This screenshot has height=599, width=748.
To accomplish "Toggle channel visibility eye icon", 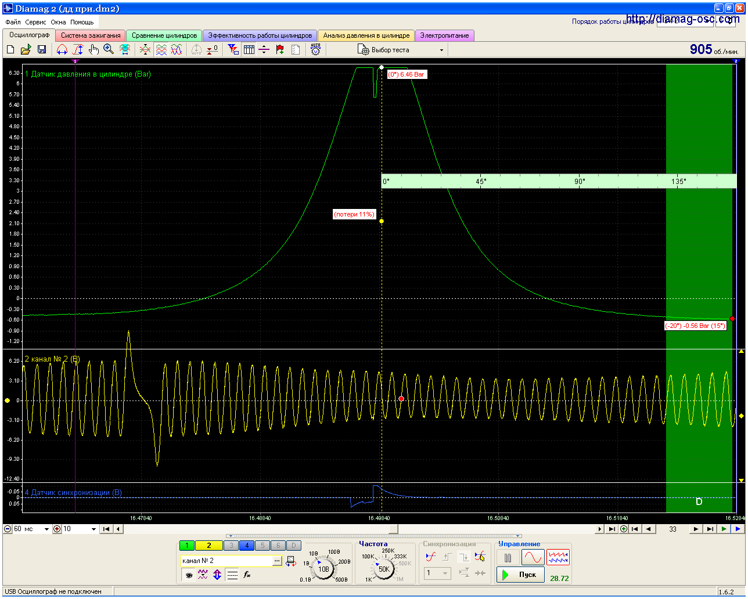I will tap(189, 575).
